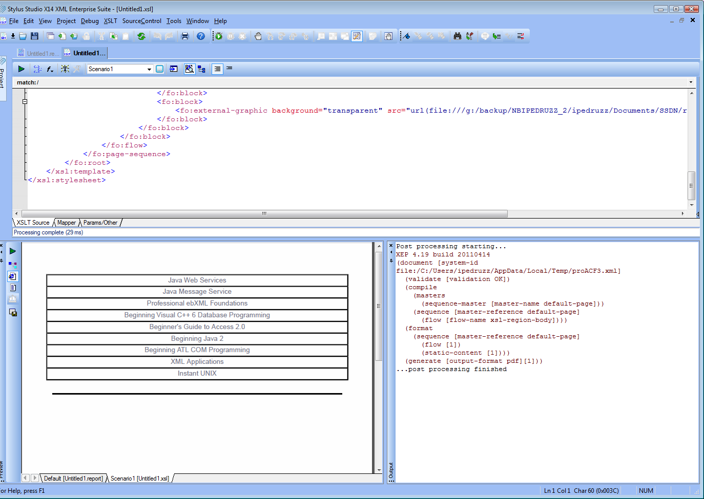This screenshot has height=499, width=704.
Task: Select the Default [Untitled1.report] preview tab
Action: pos(73,479)
